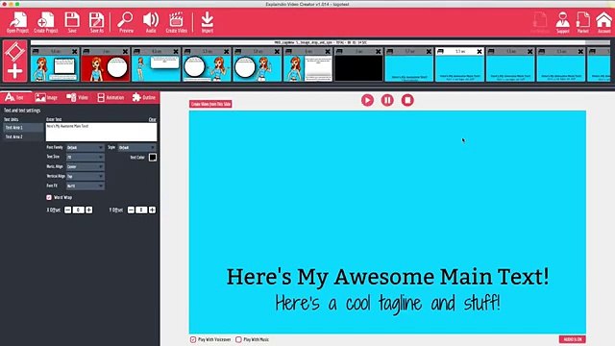Open the Text Size dropdown

pos(86,157)
